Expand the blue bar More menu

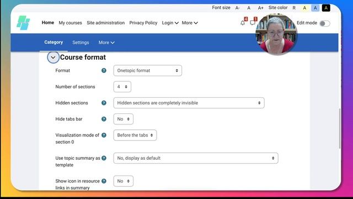(106, 43)
